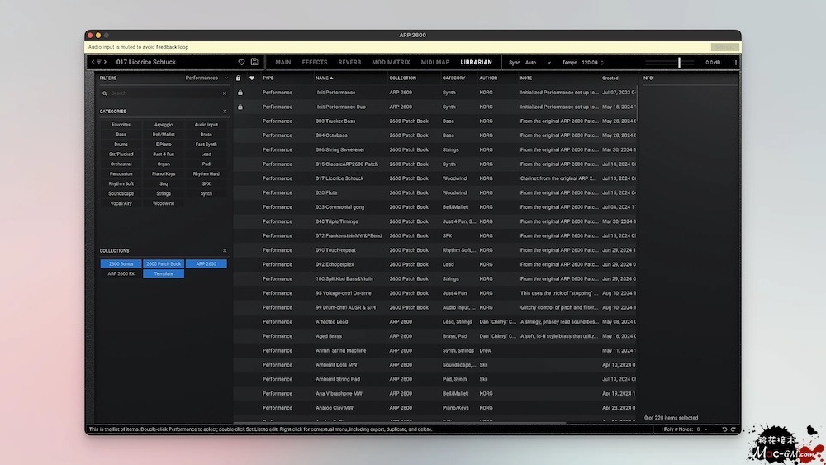Select the ARP 2600 FX collection
This screenshot has height=465, width=826.
tap(121, 274)
